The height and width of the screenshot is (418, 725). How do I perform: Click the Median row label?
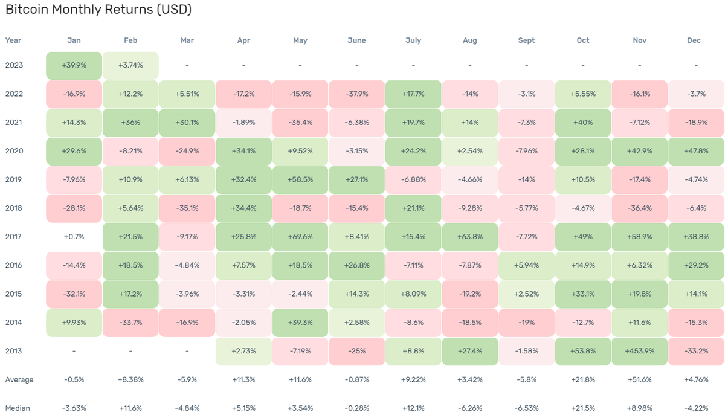pyautogui.click(x=18, y=408)
